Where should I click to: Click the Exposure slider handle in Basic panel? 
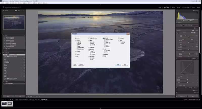[x=188, y=41]
